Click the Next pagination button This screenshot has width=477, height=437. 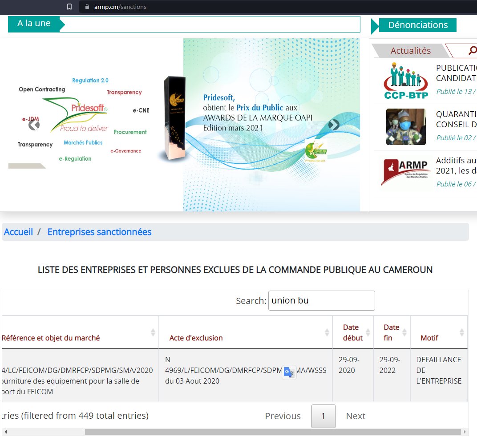[x=356, y=416]
